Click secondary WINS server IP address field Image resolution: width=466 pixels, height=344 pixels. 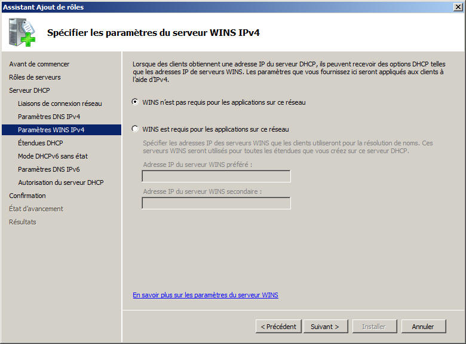(x=216, y=203)
